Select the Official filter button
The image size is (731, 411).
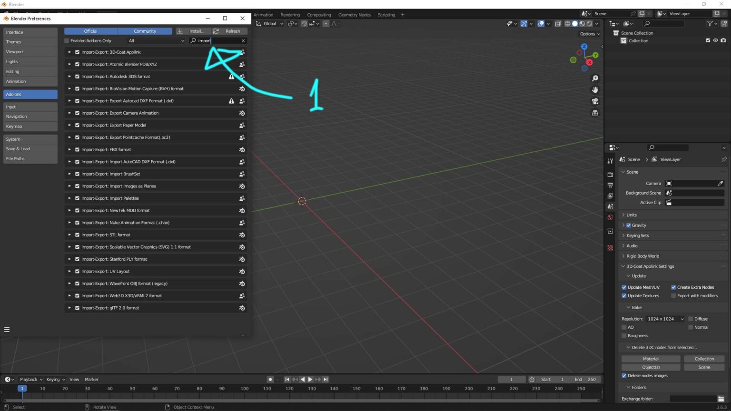(x=90, y=31)
